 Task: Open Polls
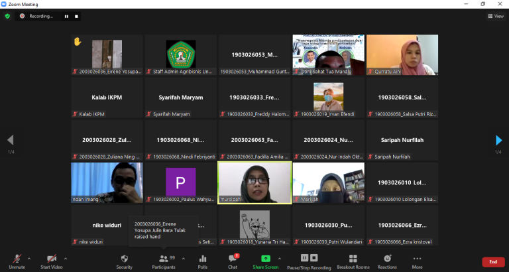[203, 261]
